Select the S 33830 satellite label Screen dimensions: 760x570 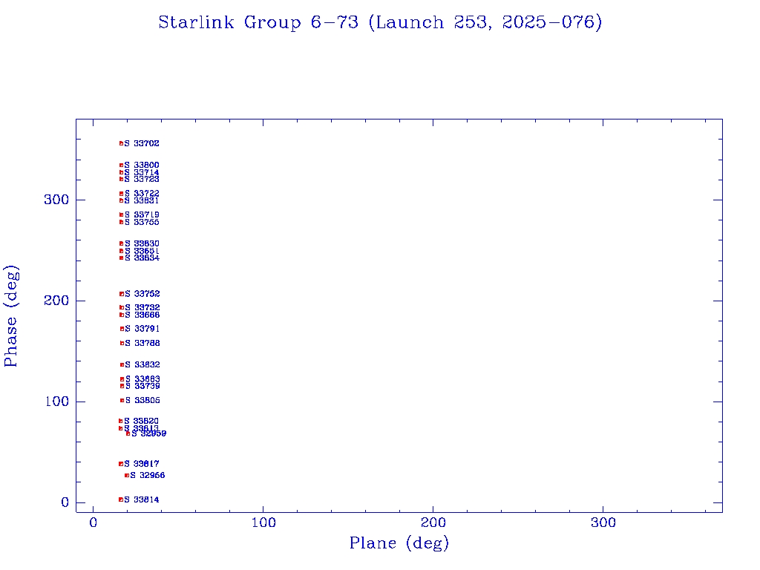click(x=142, y=243)
